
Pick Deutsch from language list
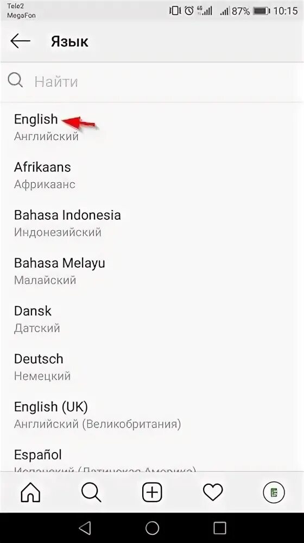point(152,366)
